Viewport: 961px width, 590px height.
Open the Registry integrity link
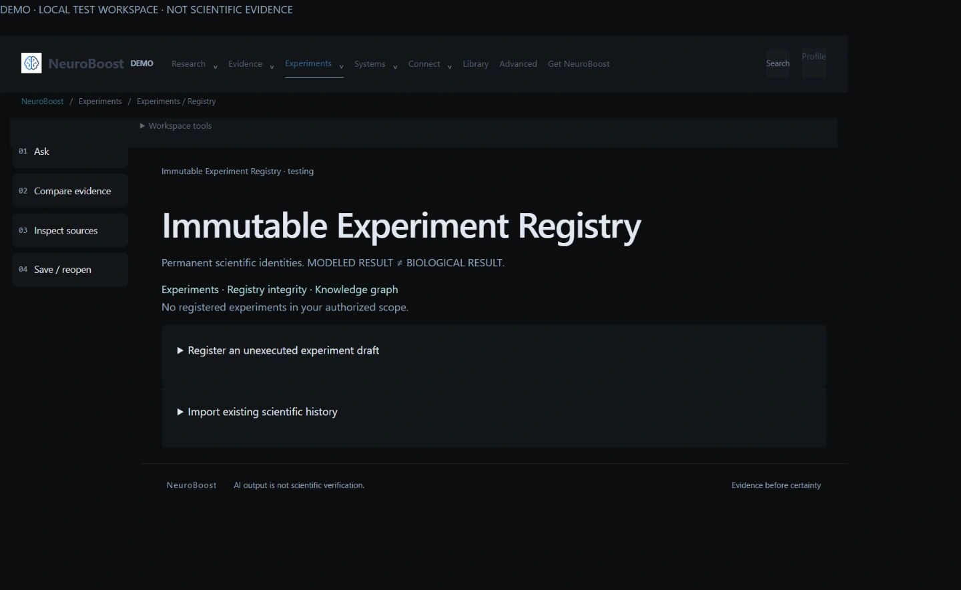(267, 290)
